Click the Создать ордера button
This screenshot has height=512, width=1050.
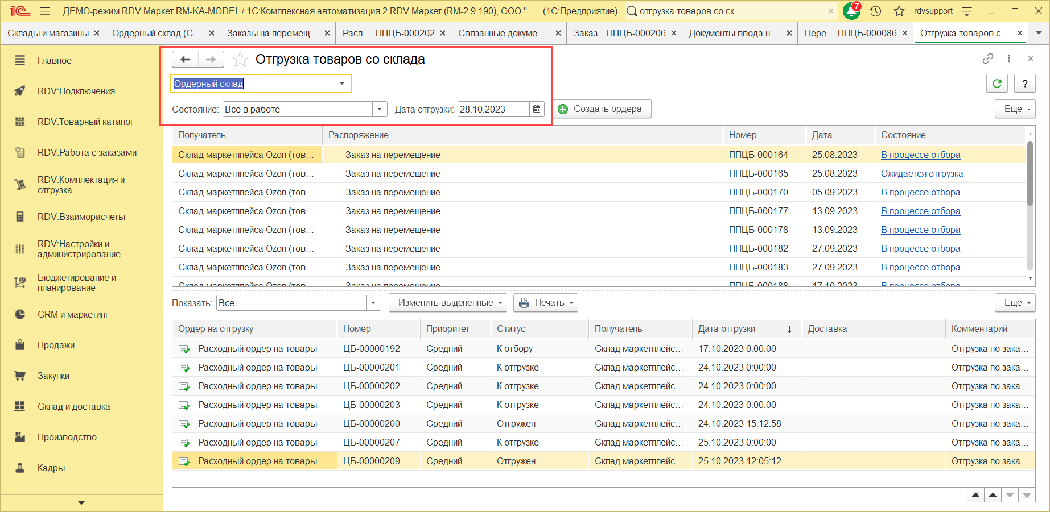602,109
